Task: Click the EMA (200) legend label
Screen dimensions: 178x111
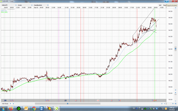Action: point(4,12)
